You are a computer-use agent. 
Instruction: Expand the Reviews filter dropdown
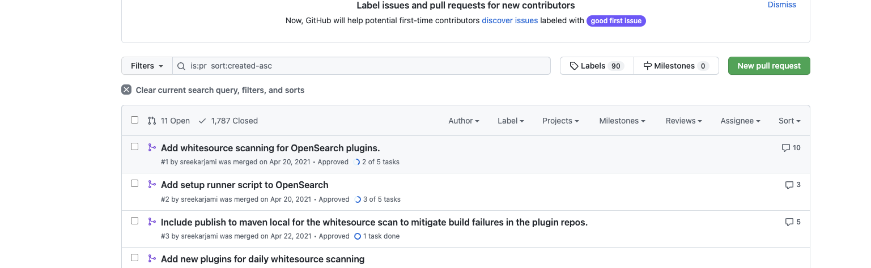[x=684, y=121]
